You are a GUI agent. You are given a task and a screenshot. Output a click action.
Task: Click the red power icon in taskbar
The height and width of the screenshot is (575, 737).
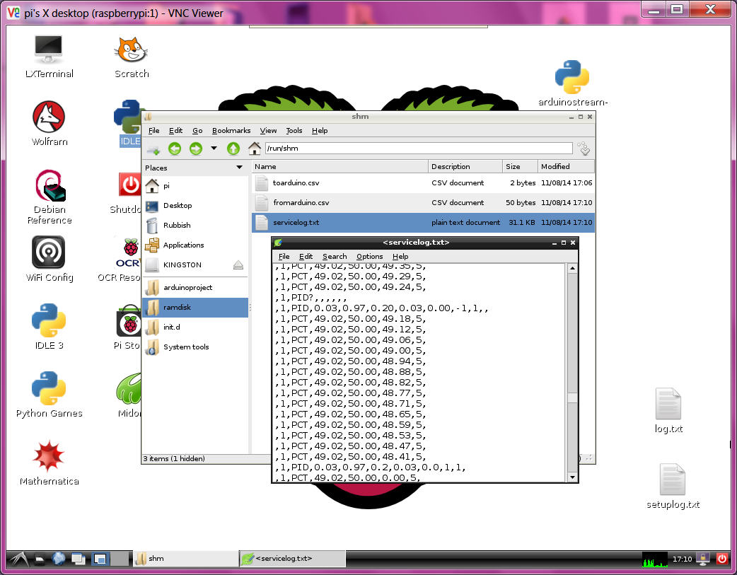pyautogui.click(x=722, y=558)
